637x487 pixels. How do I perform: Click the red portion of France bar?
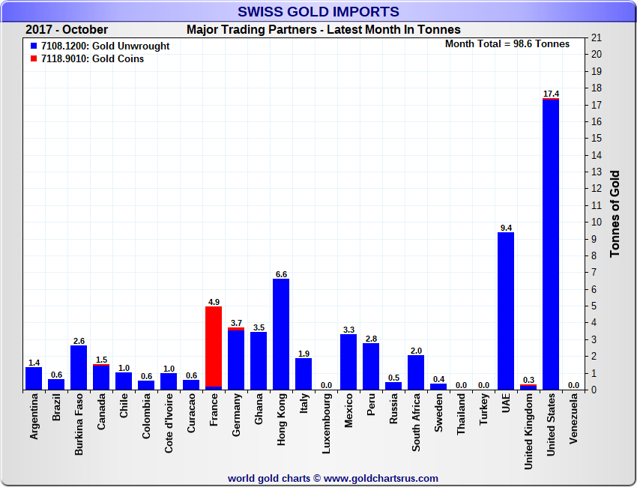[x=214, y=346]
